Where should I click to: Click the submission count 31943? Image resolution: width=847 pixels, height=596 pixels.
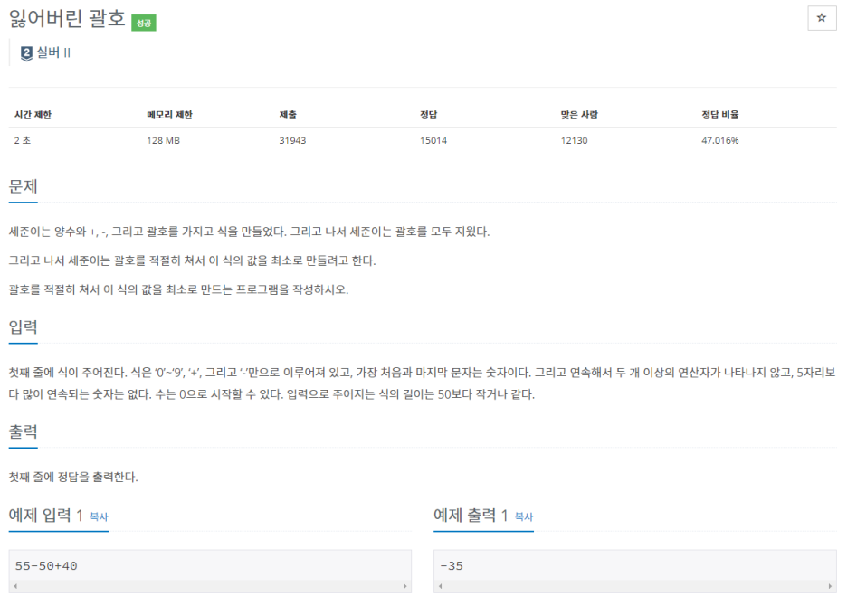[x=292, y=140]
